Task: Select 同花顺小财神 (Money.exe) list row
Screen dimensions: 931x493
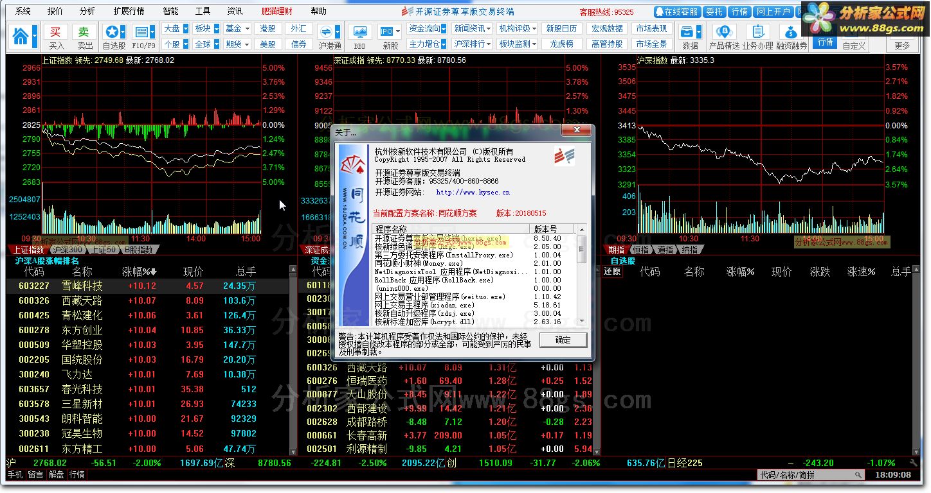Action: pos(475,263)
